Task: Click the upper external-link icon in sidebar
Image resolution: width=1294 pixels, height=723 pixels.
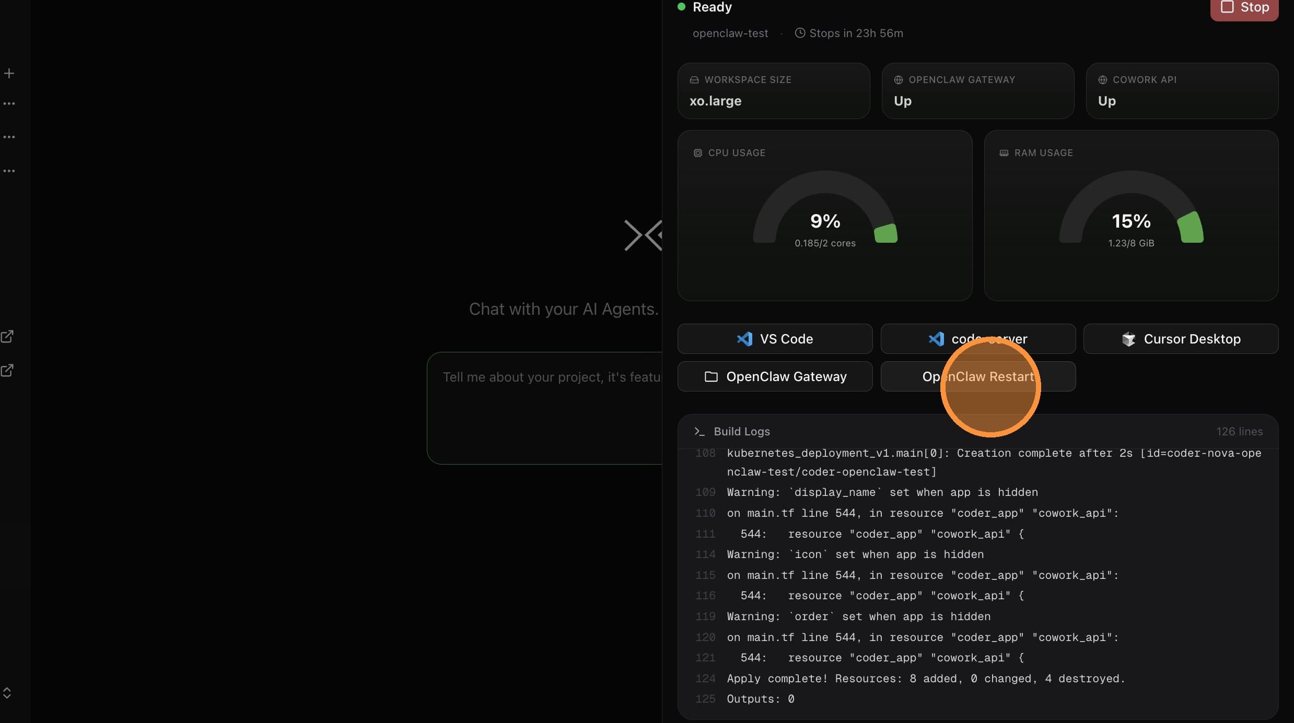Action: [x=7, y=337]
